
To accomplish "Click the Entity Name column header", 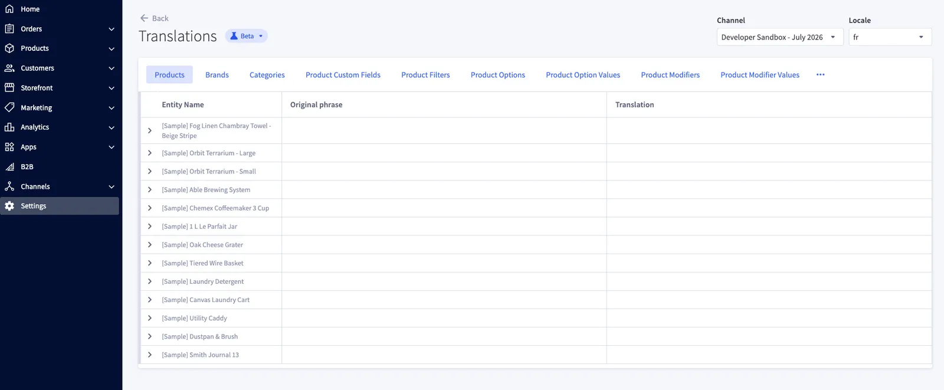I will (x=183, y=104).
